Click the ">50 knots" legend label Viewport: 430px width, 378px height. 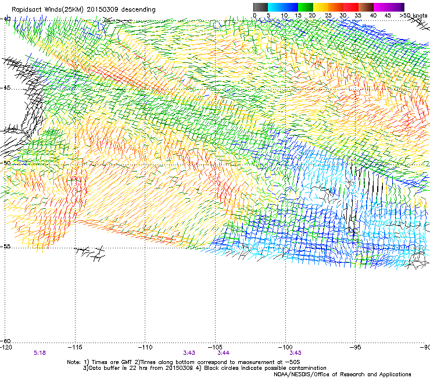413,16
